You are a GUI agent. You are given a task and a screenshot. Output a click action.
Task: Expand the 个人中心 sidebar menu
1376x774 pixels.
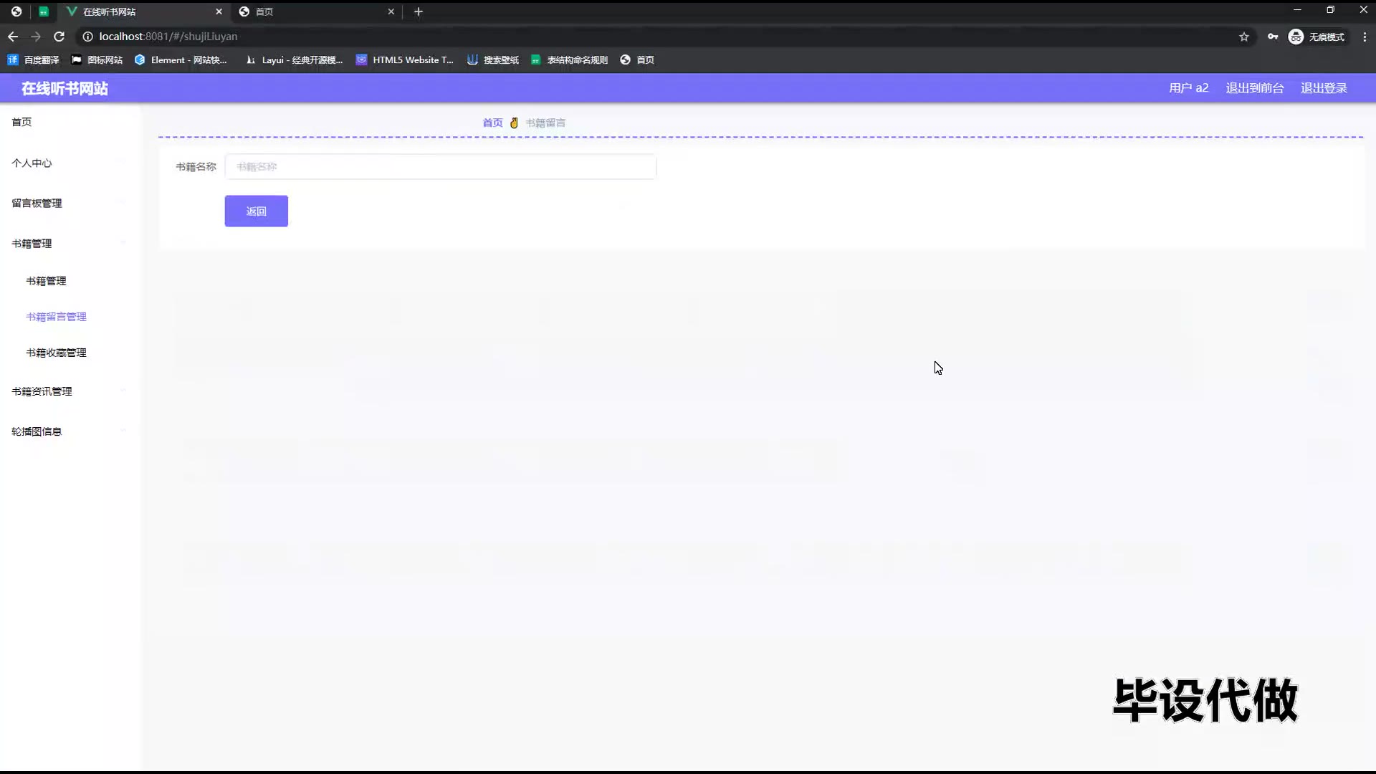tap(32, 163)
